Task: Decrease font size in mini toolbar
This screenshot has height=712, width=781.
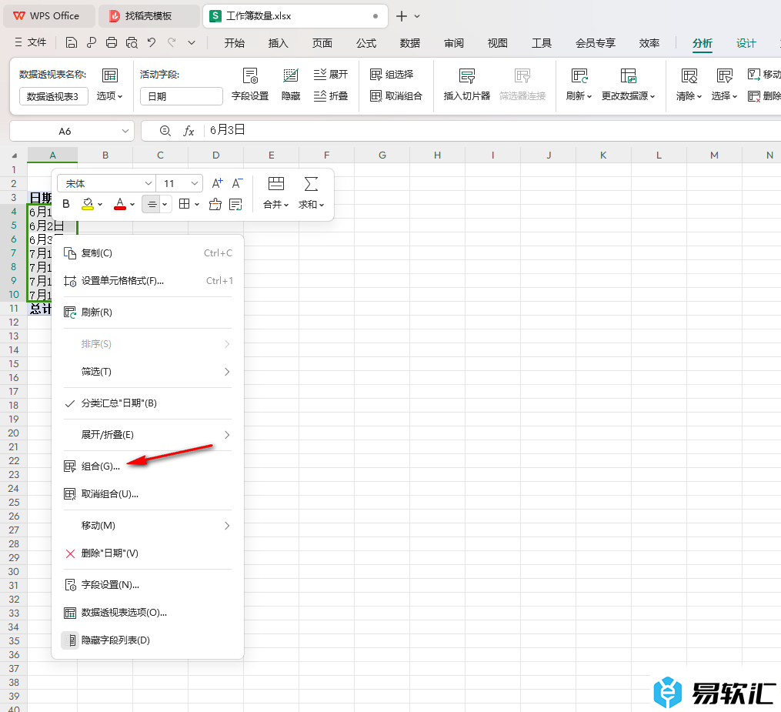Action: pos(238,183)
